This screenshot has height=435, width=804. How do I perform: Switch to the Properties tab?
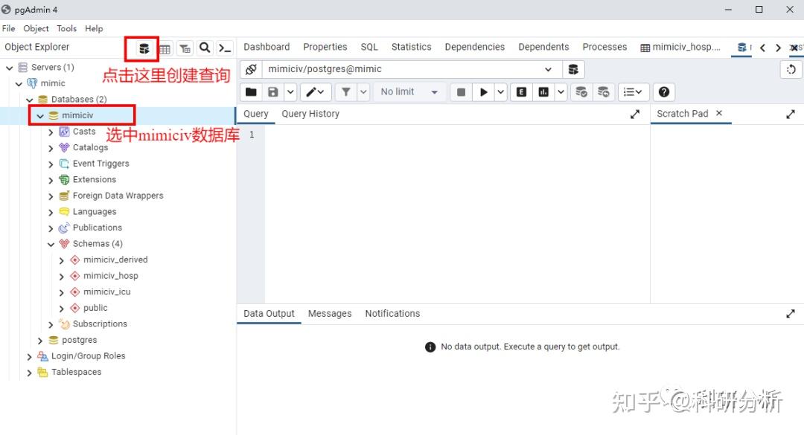[x=325, y=47]
